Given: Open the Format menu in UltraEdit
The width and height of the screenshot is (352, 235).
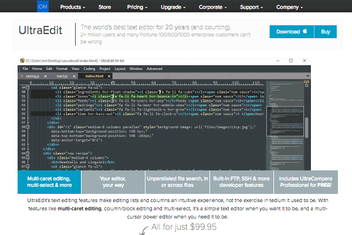Looking at the screenshot, I should tap(62, 69).
